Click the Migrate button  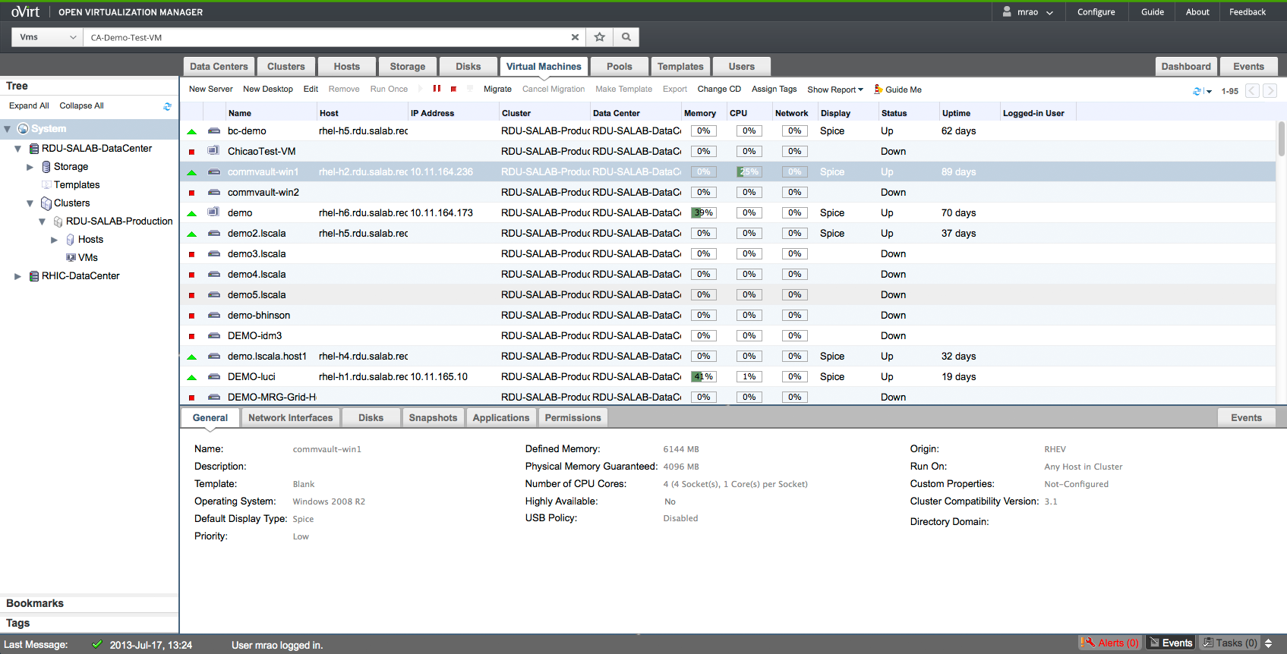tap(497, 90)
